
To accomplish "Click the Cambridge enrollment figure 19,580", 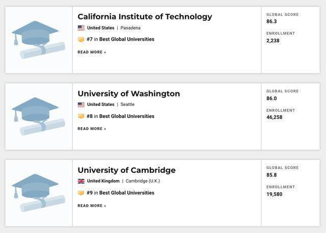I will 274,194.
